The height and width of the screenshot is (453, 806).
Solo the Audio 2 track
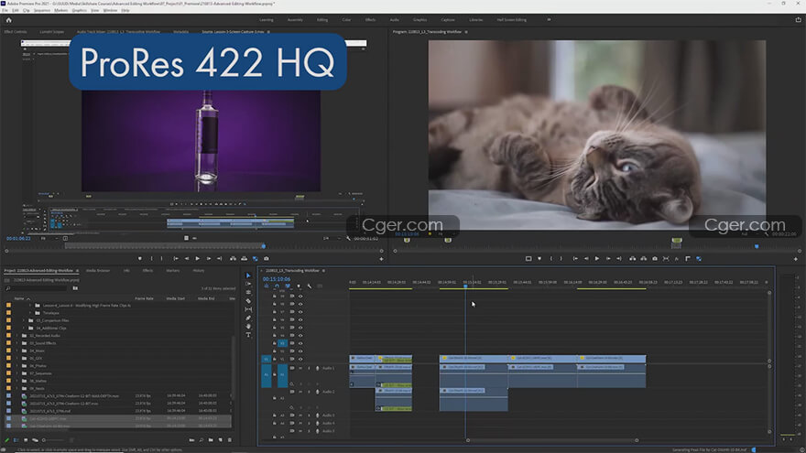pyautogui.click(x=309, y=392)
